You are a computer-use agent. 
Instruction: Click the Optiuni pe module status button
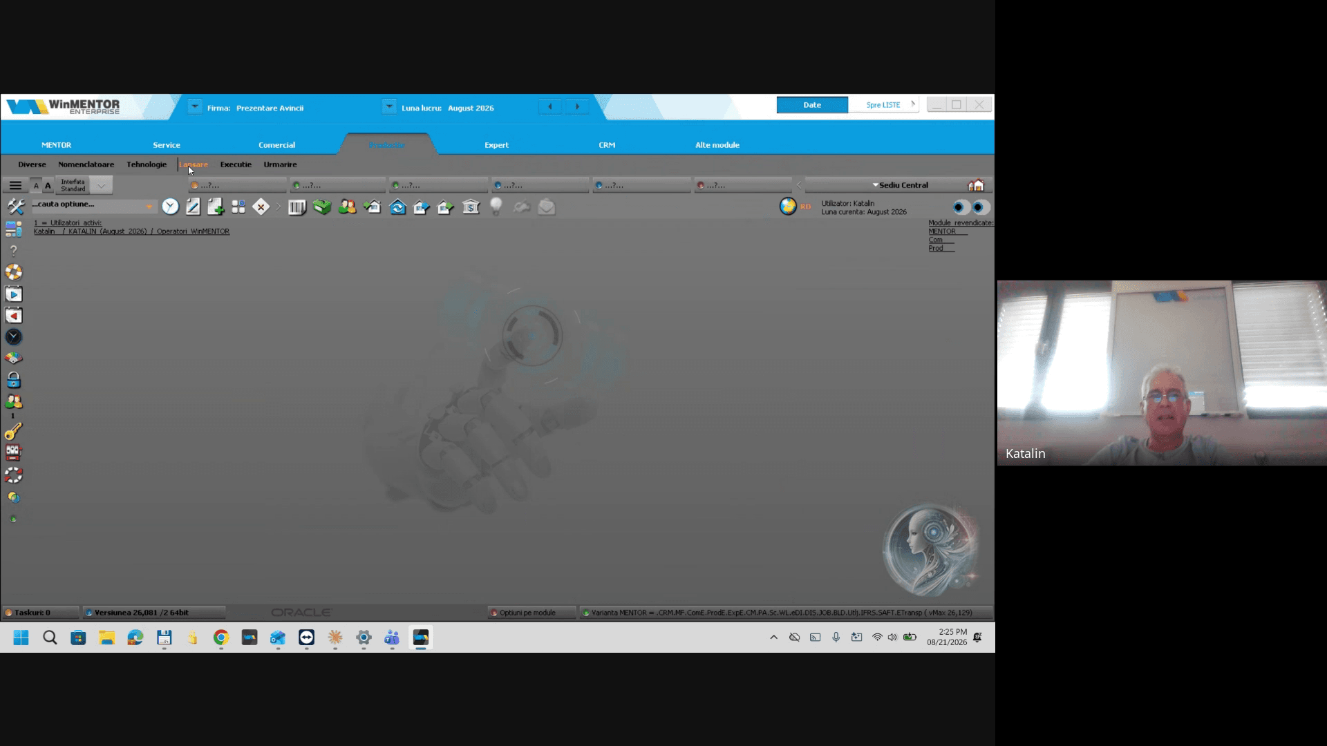(x=531, y=613)
